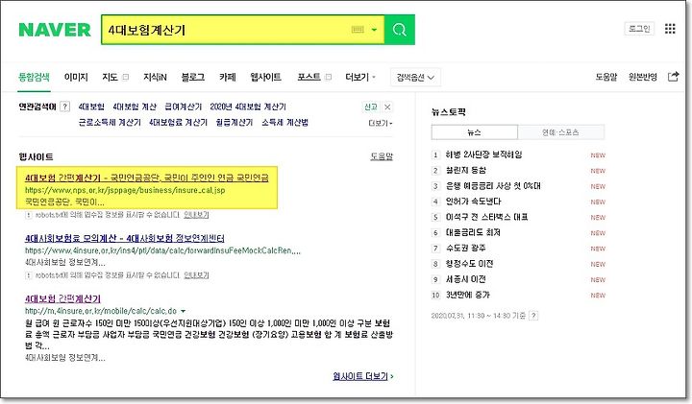The image size is (692, 404).
Task: Close the related searches box with X
Action: (387, 107)
